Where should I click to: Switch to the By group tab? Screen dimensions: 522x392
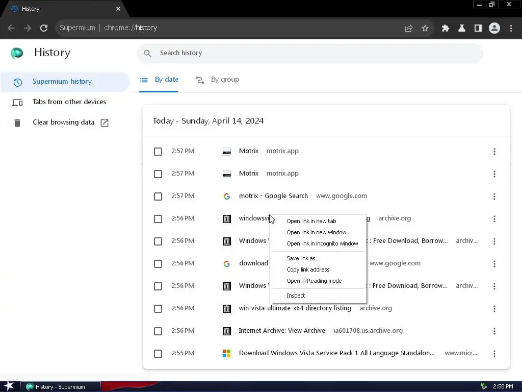[217, 80]
